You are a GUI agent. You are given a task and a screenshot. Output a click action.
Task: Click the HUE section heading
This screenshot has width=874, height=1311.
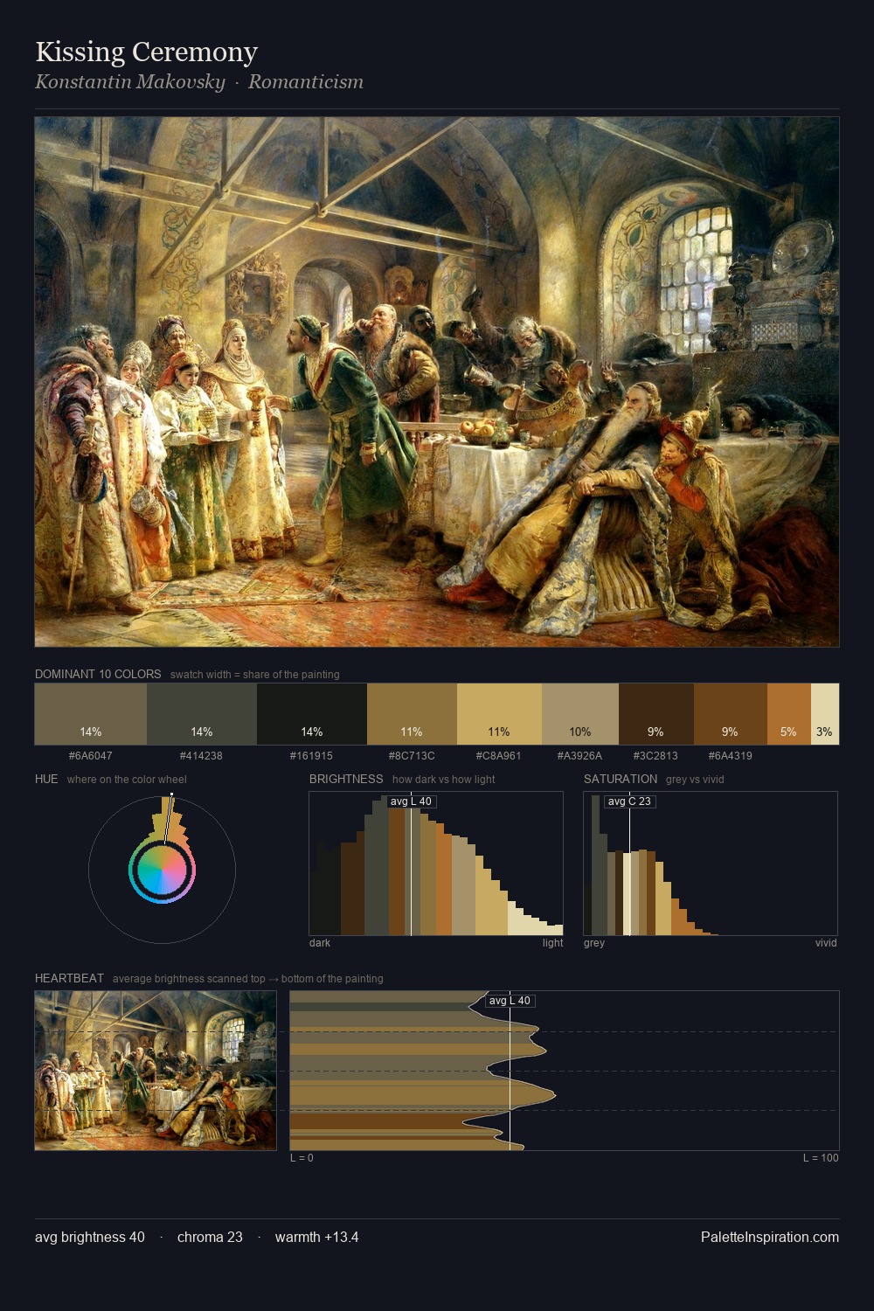click(46, 779)
